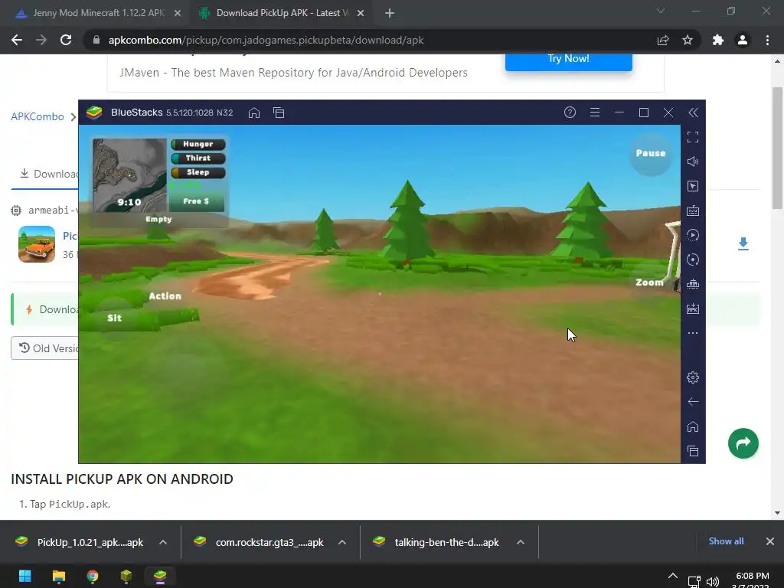
Task: Close the Jenny Mod Minecraft tab
Action: click(178, 14)
